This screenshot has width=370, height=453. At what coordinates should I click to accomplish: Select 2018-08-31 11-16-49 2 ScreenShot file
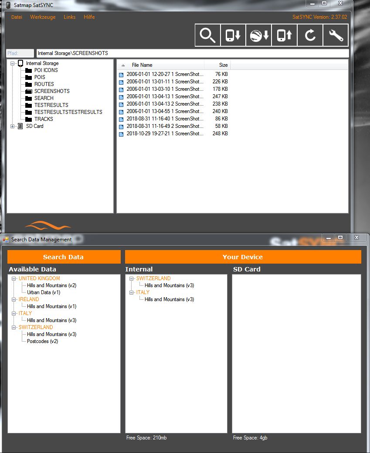pyautogui.click(x=165, y=126)
